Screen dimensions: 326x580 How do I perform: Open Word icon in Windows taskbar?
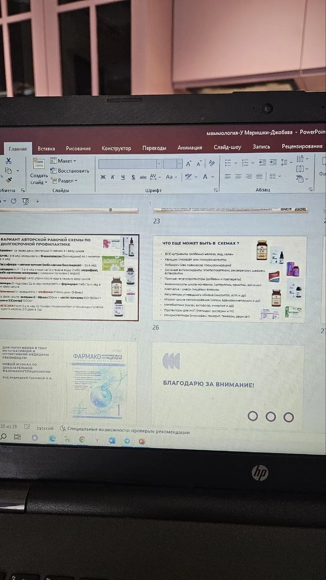(x=112, y=440)
